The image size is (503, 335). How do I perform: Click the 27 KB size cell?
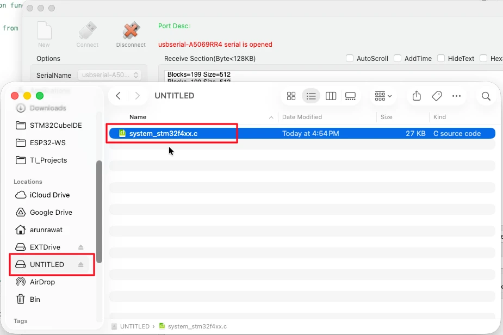coord(415,133)
